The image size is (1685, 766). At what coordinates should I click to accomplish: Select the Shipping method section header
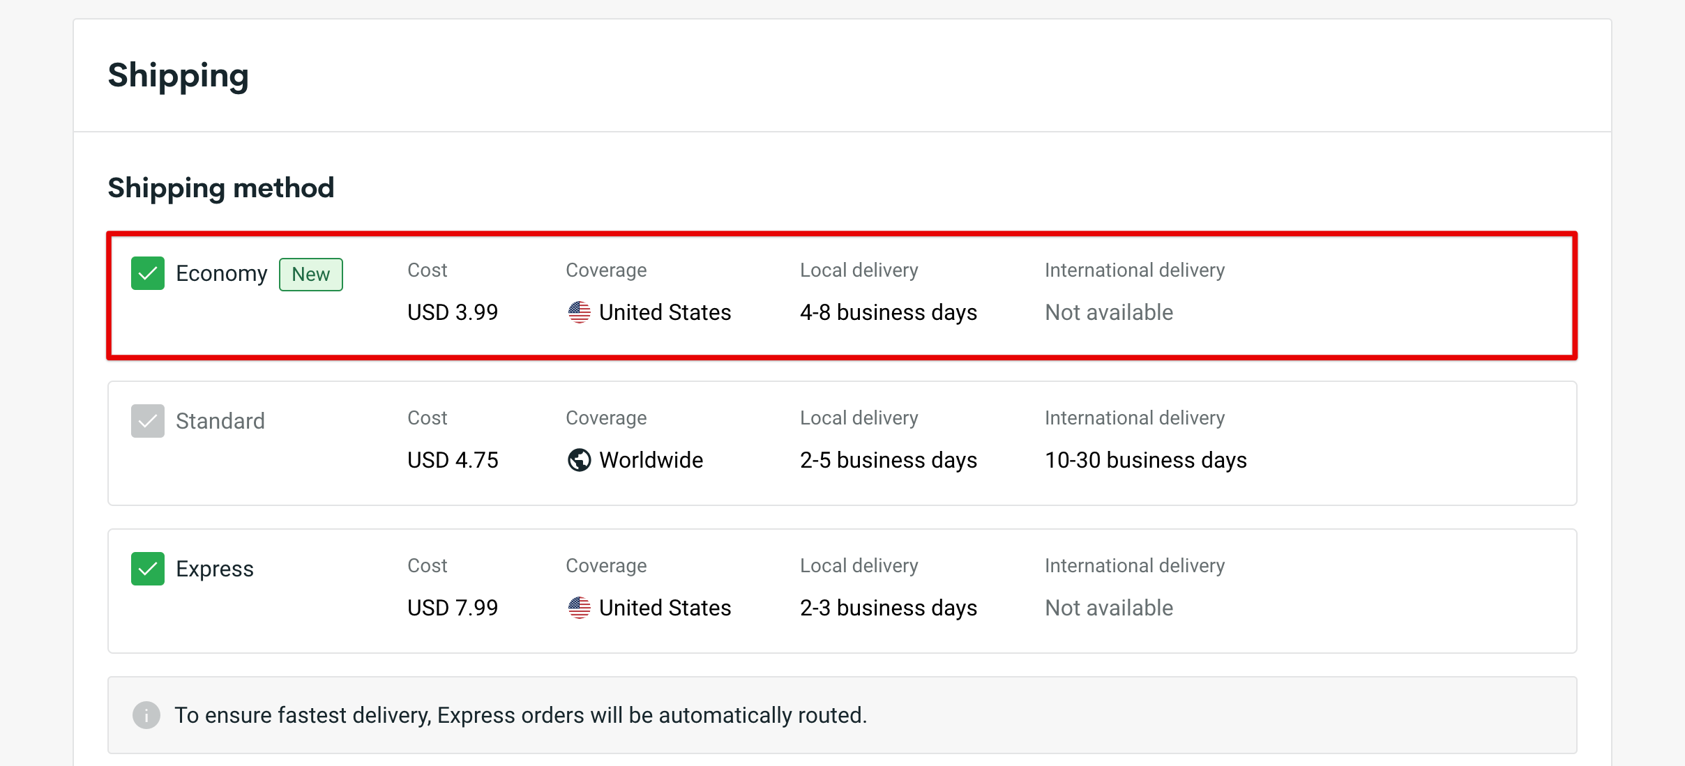[x=220, y=187]
